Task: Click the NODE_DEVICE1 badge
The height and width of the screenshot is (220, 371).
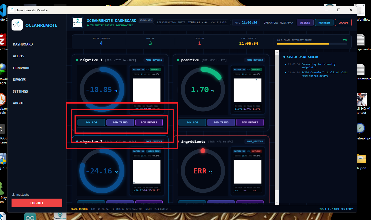Action: tap(154, 60)
